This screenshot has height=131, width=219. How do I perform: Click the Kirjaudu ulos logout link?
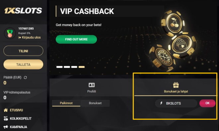pyautogui.click(x=30, y=37)
